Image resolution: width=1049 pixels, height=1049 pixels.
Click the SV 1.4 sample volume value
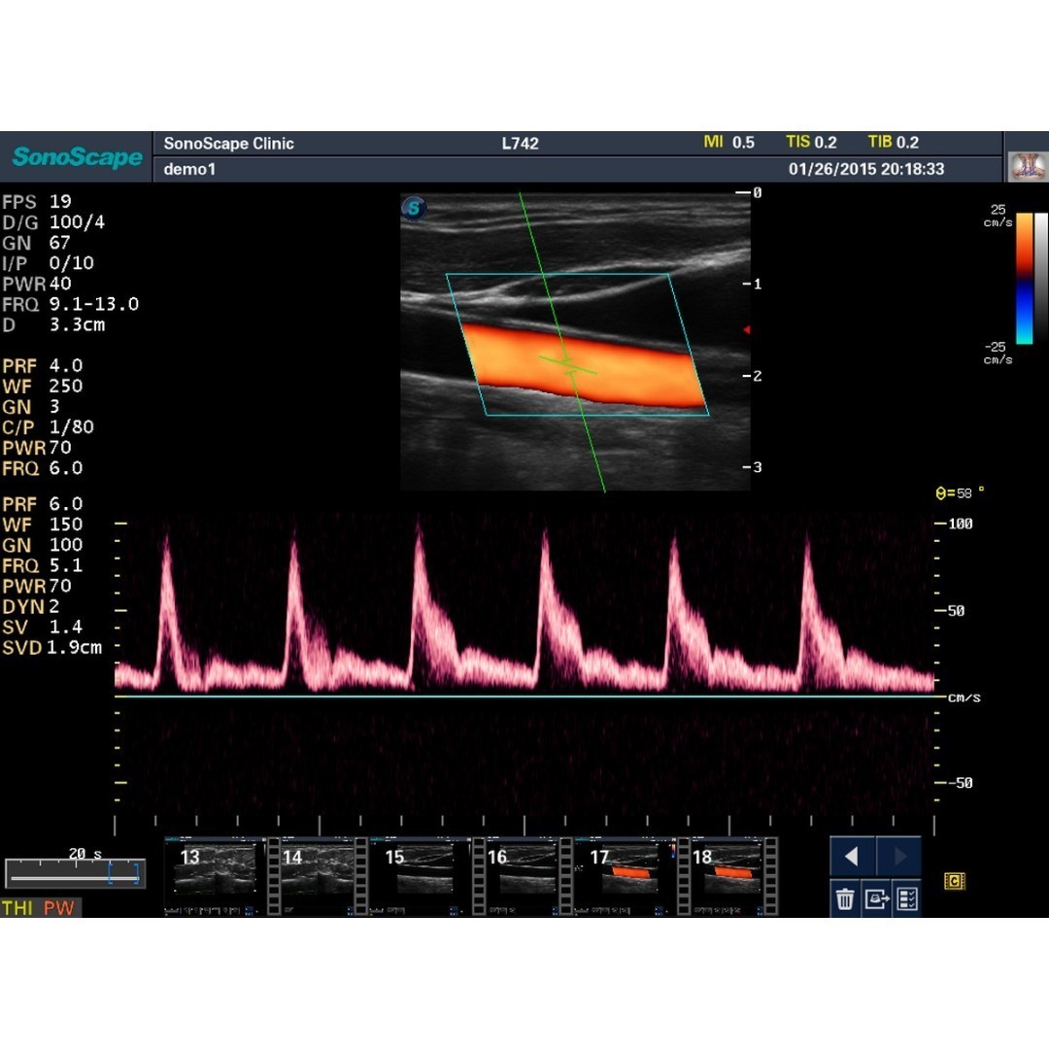point(42,626)
